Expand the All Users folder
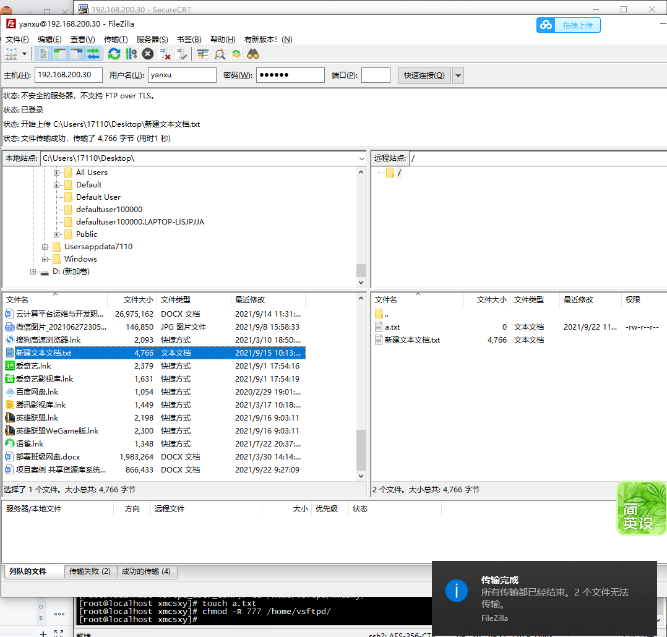Viewport: 667px width, 637px height. point(56,173)
